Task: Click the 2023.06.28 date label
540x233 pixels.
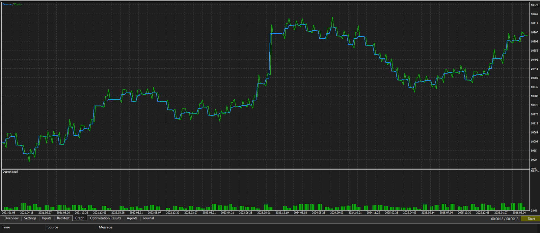Action: (246, 212)
